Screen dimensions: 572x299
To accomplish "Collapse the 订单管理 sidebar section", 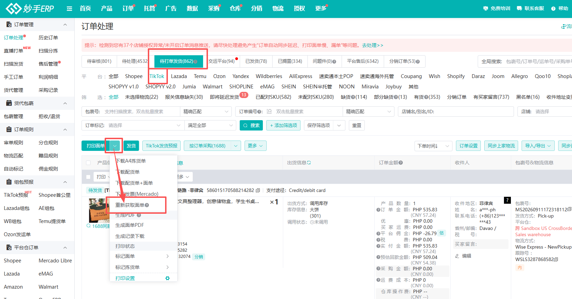I will pos(65,25).
